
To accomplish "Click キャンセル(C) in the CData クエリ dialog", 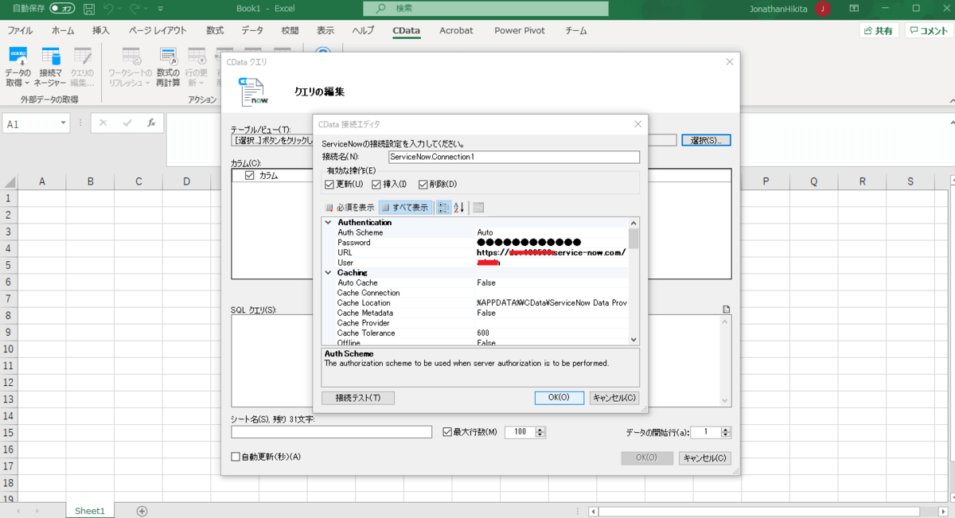I will pyautogui.click(x=705, y=458).
